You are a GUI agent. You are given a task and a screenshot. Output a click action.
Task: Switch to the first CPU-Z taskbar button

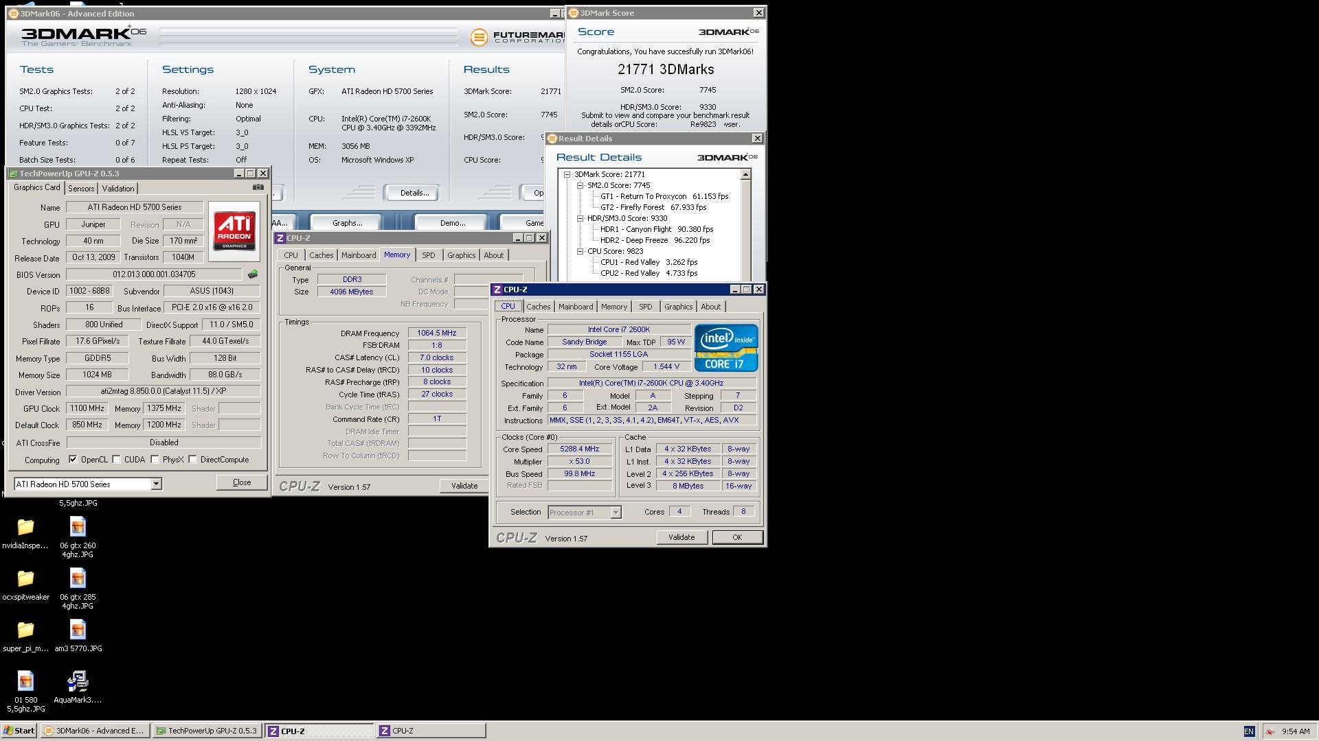319,731
